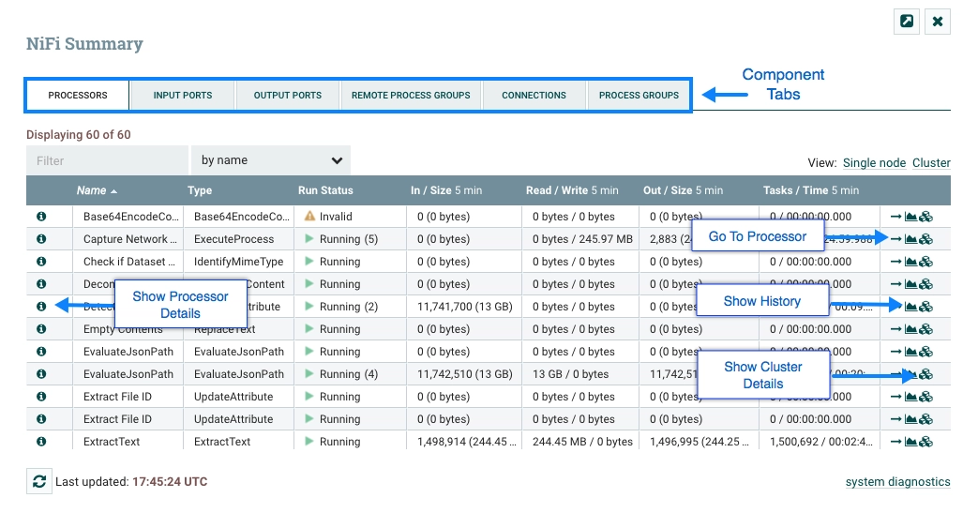Image resolution: width=978 pixels, height=513 pixels.
Task: Select the Cluster view link
Action: pos(931,163)
